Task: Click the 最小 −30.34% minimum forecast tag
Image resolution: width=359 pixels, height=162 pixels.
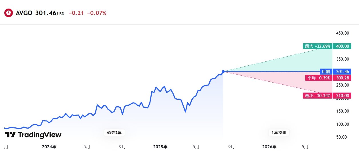Action: (x=318, y=96)
